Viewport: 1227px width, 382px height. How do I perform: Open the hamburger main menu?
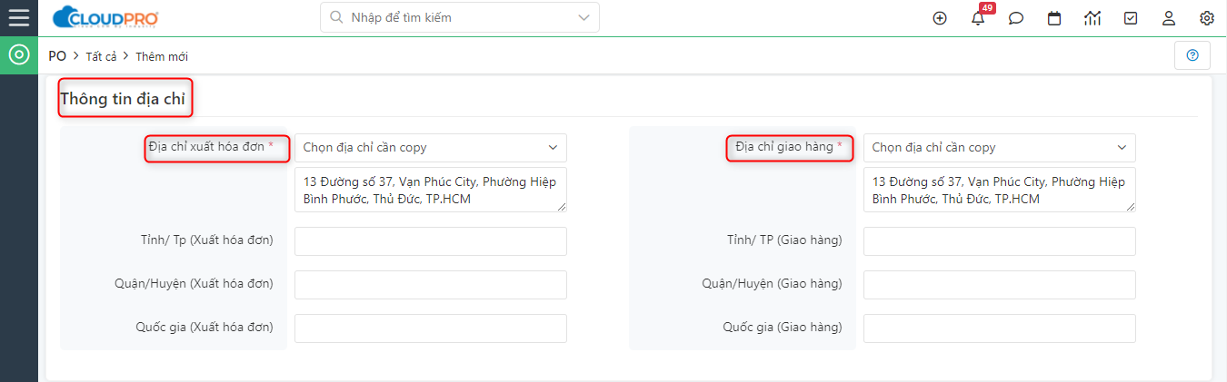[x=18, y=17]
